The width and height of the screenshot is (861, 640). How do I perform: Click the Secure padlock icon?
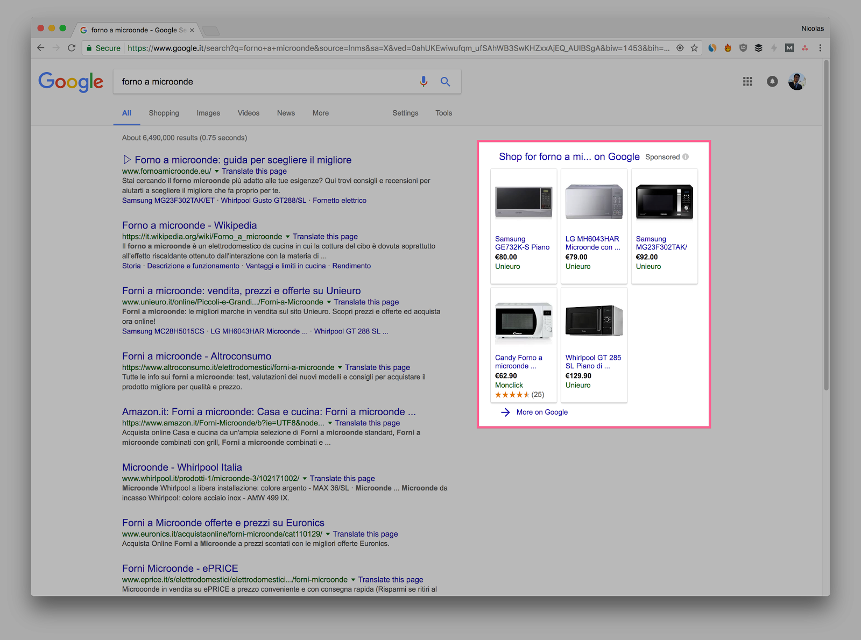tap(90, 48)
